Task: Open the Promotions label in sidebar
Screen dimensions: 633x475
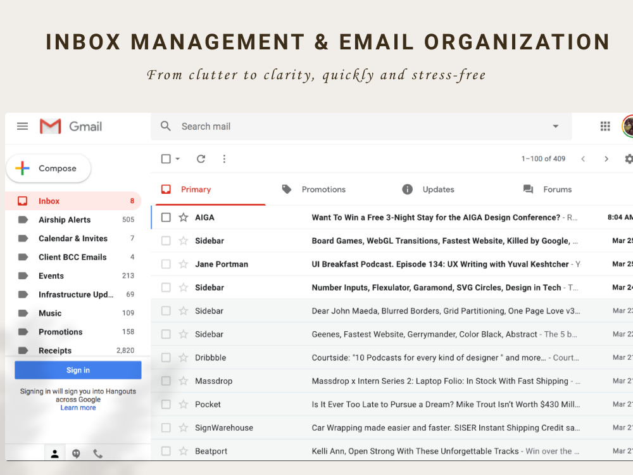Action: click(x=73, y=332)
